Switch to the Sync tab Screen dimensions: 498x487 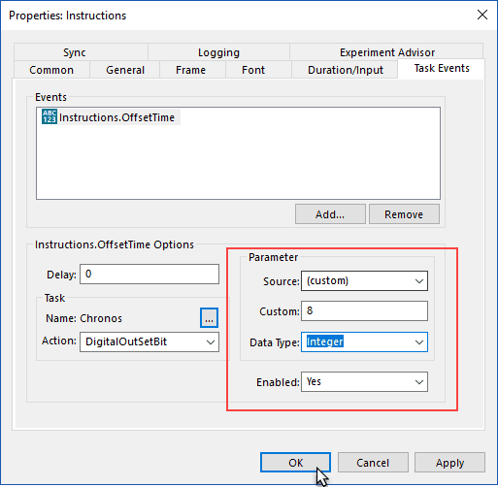tap(75, 52)
